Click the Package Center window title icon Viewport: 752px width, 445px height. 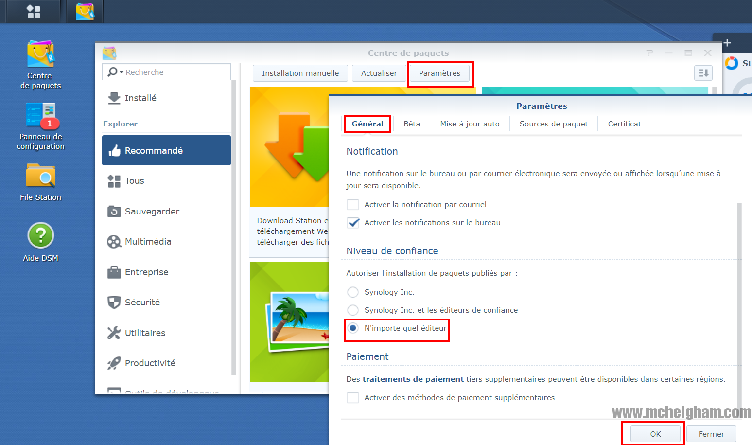pyautogui.click(x=109, y=53)
